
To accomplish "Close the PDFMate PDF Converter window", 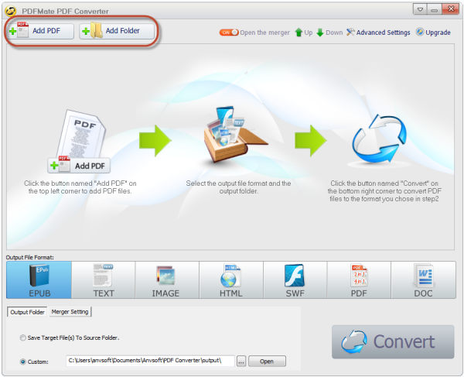I will pyautogui.click(x=451, y=9).
